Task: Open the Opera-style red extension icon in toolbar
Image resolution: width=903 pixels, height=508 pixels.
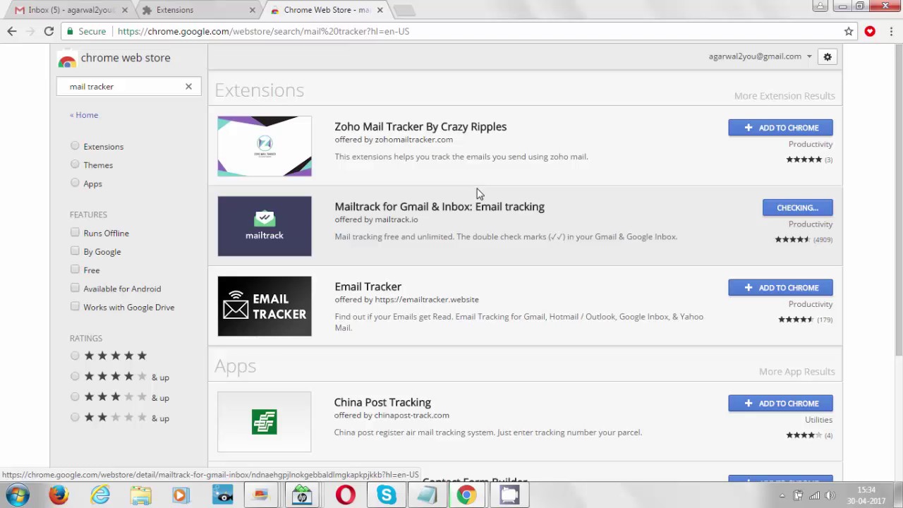Action: pyautogui.click(x=870, y=31)
